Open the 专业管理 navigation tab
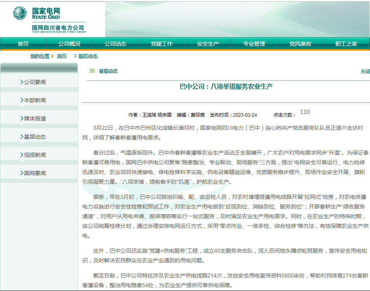The width and height of the screenshot is (370, 291). 254,44
